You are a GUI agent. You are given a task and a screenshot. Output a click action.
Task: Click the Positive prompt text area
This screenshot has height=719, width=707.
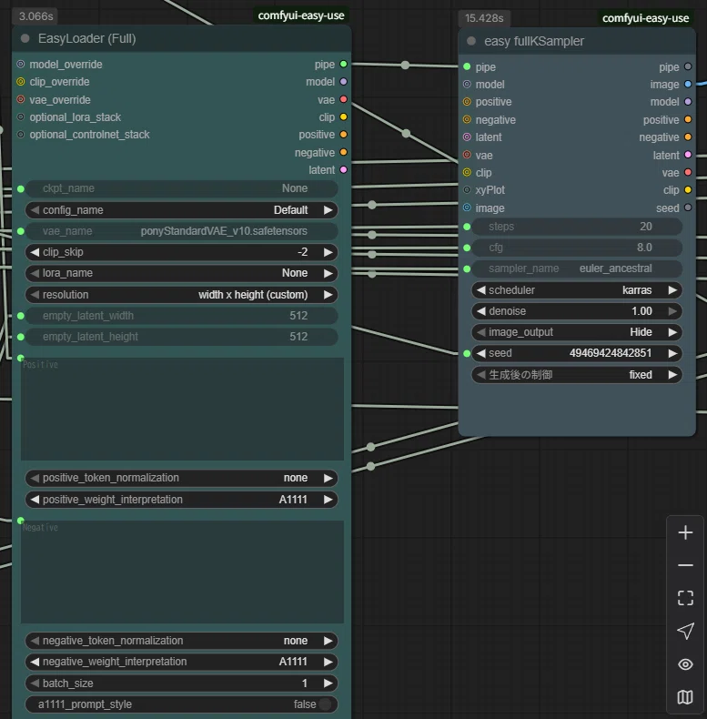182,409
